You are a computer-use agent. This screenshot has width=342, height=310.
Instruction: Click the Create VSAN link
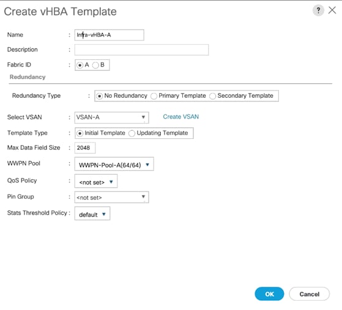[x=181, y=117]
